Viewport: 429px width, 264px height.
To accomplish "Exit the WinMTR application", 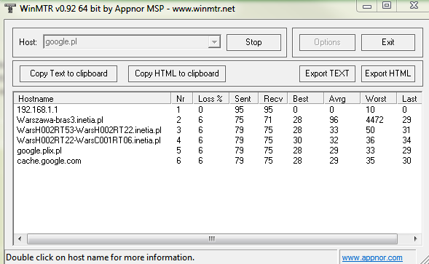I will (388, 42).
